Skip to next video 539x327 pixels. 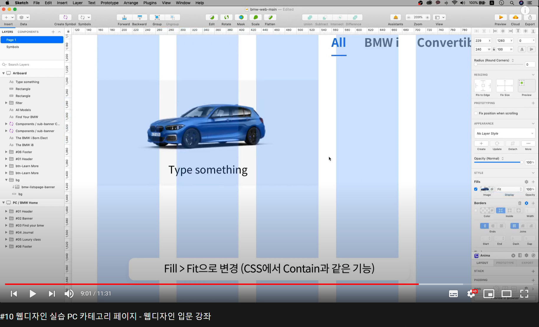click(x=52, y=294)
